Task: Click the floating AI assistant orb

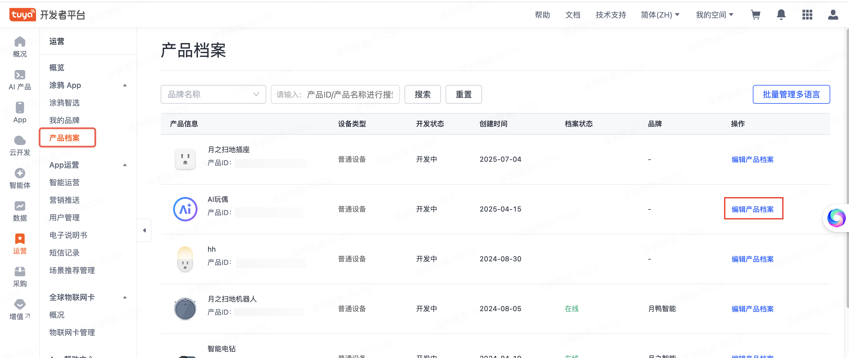Action: pyautogui.click(x=836, y=218)
